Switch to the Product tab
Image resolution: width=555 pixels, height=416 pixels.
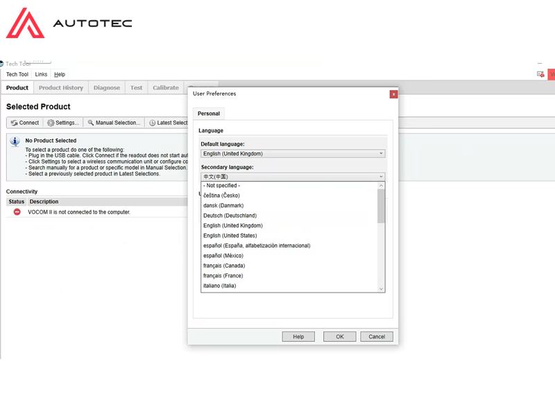tap(17, 88)
